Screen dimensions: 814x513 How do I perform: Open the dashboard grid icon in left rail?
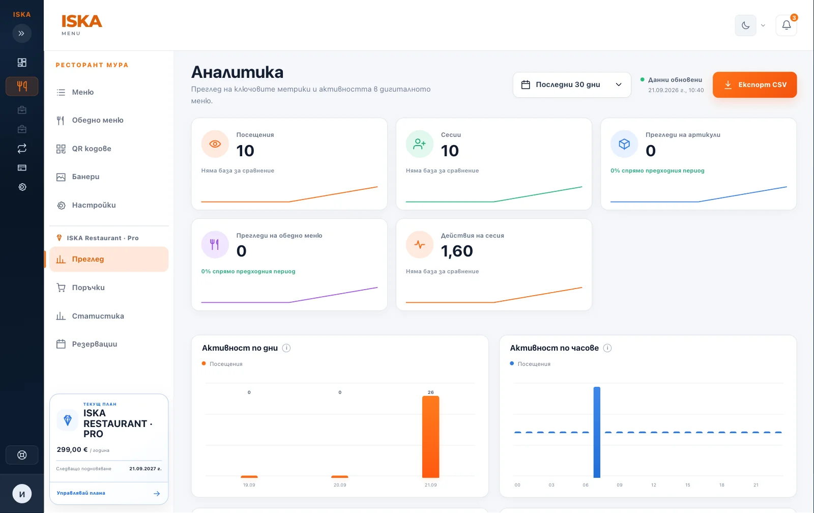(22, 63)
